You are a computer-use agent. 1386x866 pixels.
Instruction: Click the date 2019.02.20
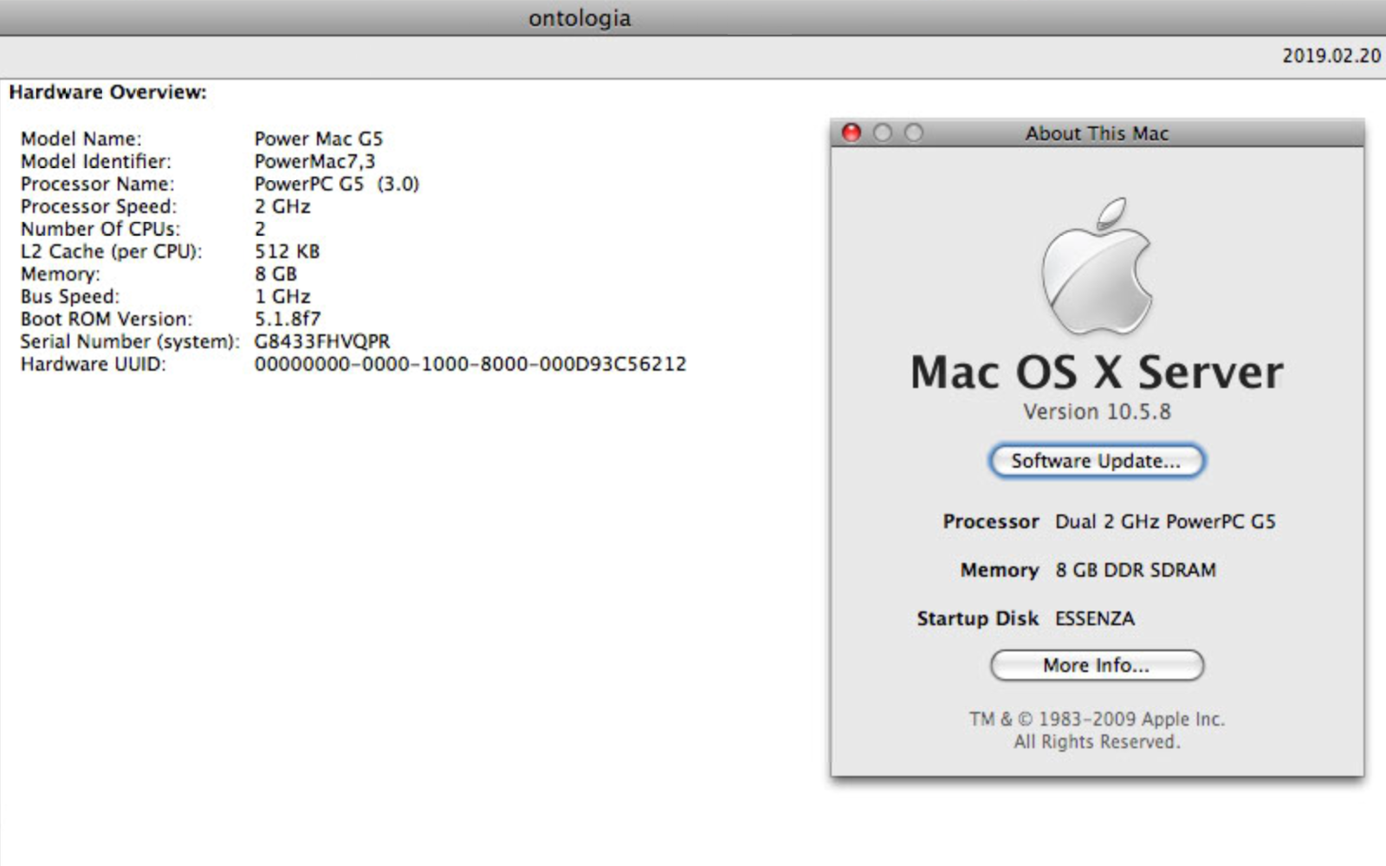coord(1331,55)
